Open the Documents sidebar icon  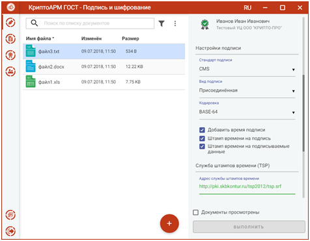pos(10,39)
